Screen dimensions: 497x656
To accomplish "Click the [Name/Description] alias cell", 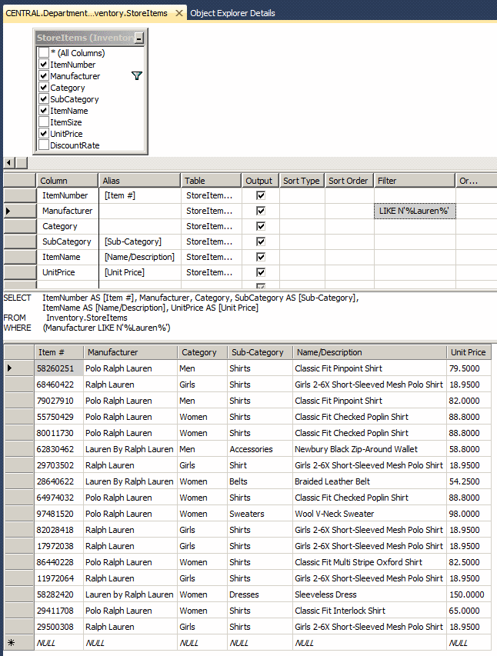I will 140,257.
